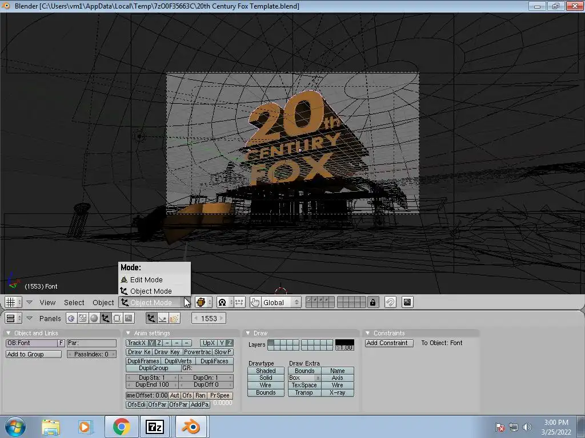The height and width of the screenshot is (438, 585).
Task: Open Windows Media Player from taskbar
Action: 85,427
